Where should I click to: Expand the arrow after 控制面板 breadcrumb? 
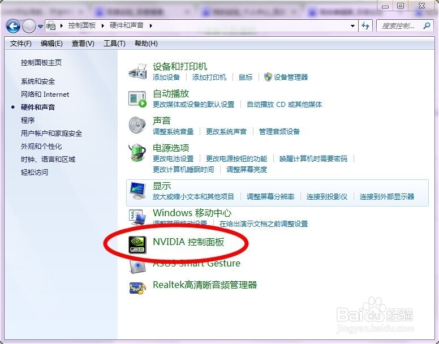tap(103, 26)
